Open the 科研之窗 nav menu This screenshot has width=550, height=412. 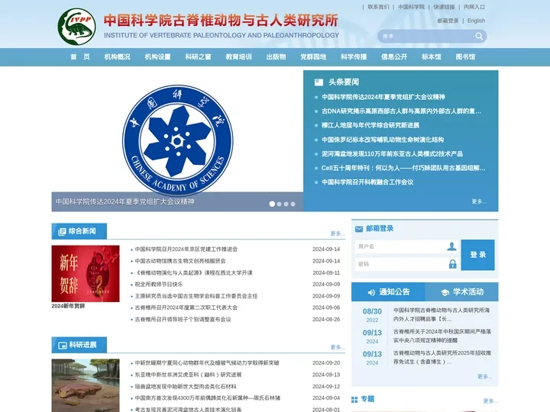(198, 56)
